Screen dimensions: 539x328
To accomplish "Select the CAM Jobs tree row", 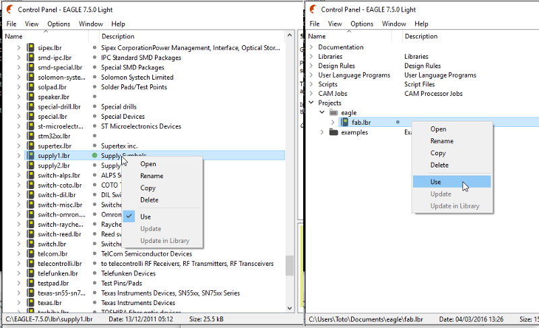I will (x=332, y=94).
